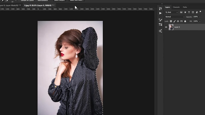Lock all layer attributes padlock
This screenshot has height=115, width=205.
click(x=185, y=21)
